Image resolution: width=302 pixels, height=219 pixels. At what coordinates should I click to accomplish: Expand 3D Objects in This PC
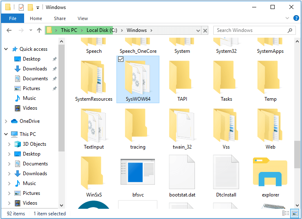[9, 144]
